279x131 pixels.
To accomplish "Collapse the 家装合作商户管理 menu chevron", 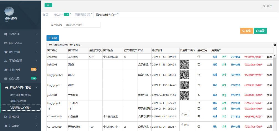I will point(37,88).
